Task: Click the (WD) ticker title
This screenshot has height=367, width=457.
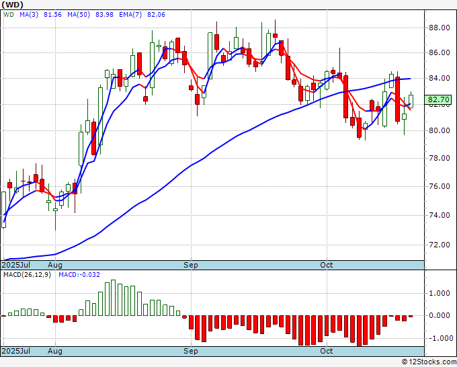Action: pyautogui.click(x=13, y=5)
